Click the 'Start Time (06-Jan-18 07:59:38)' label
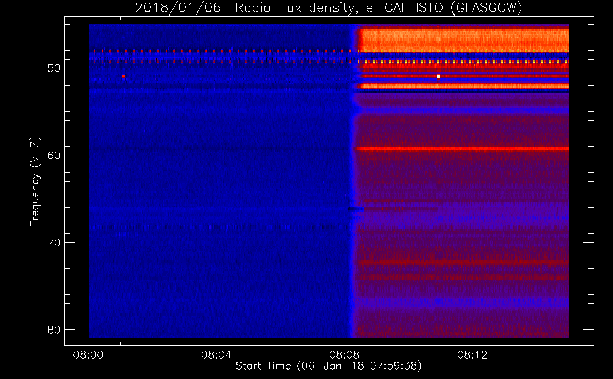This screenshot has height=379, width=613. click(x=328, y=366)
